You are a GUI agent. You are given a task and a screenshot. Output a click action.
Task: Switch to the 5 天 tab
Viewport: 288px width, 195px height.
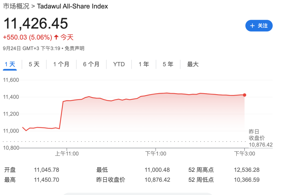tap(34, 64)
